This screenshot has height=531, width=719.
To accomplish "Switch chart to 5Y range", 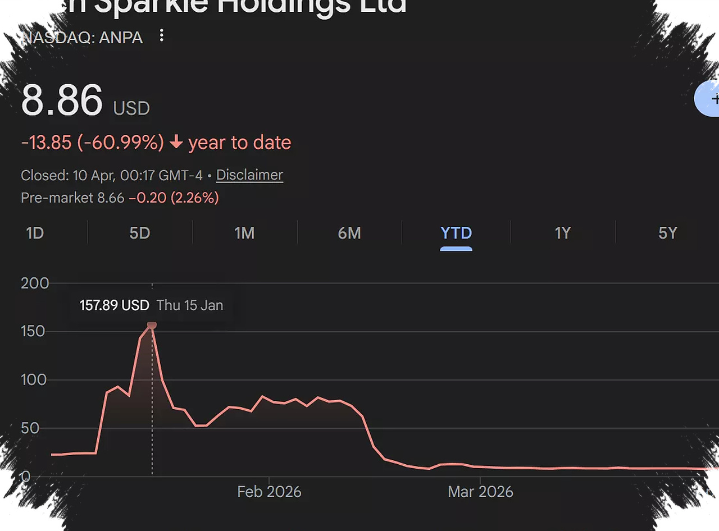I will point(668,232).
